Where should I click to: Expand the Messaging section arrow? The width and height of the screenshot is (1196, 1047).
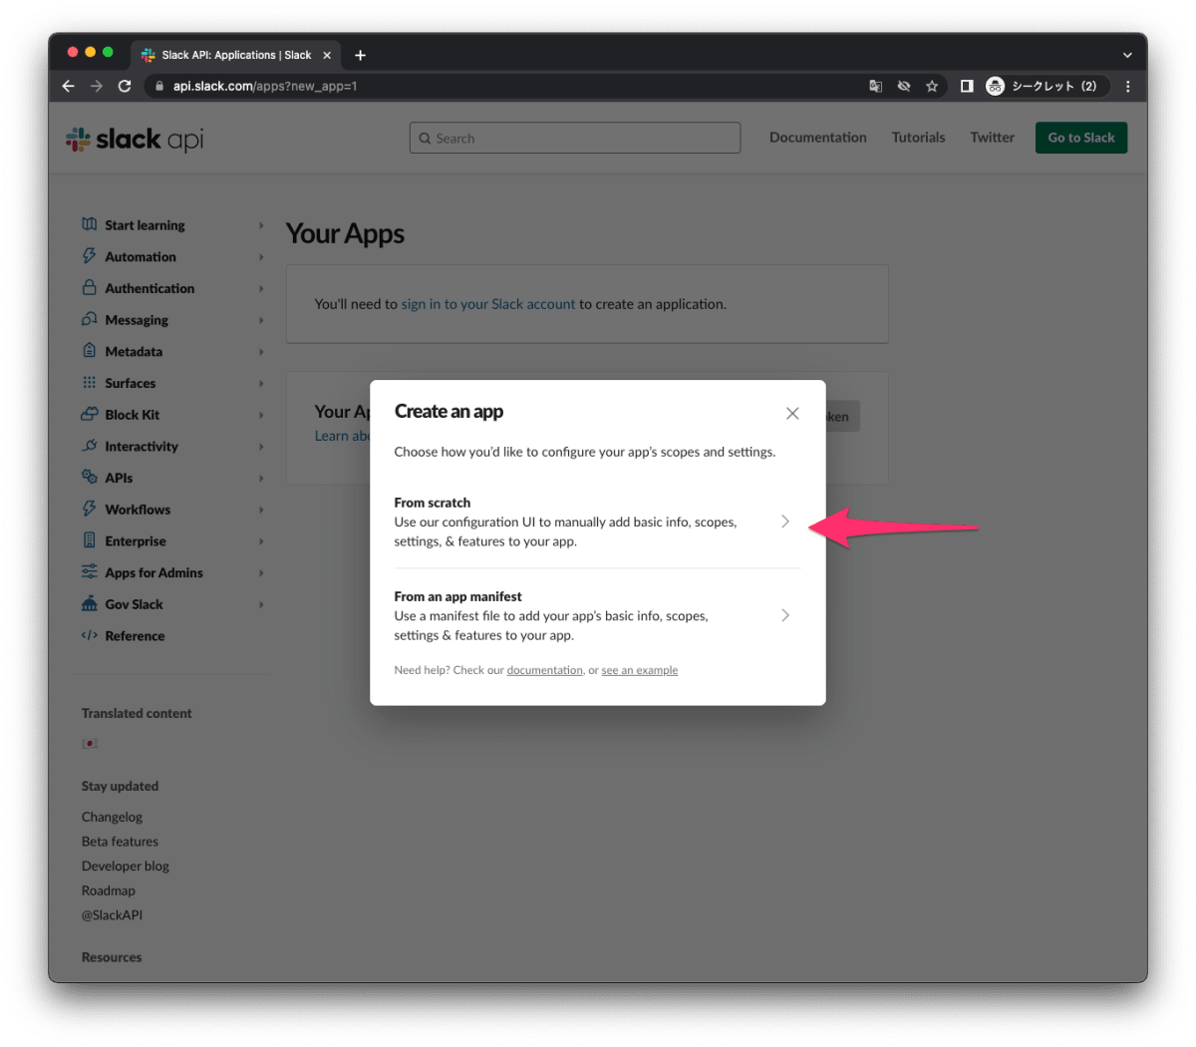261,320
